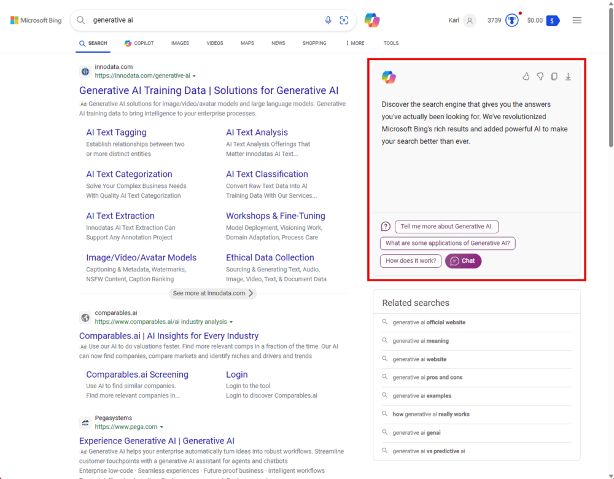Expand 'See more at innodata.com'
The image size is (614, 479).
pos(212,294)
